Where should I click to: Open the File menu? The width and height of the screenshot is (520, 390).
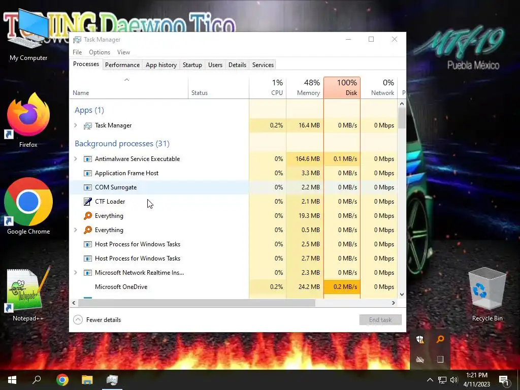pyautogui.click(x=77, y=52)
